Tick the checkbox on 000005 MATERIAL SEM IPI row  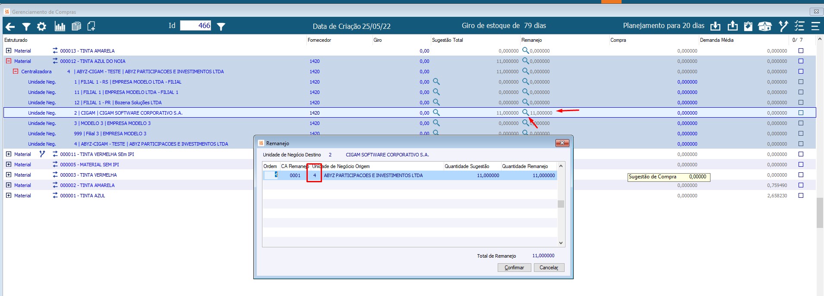pos(801,165)
